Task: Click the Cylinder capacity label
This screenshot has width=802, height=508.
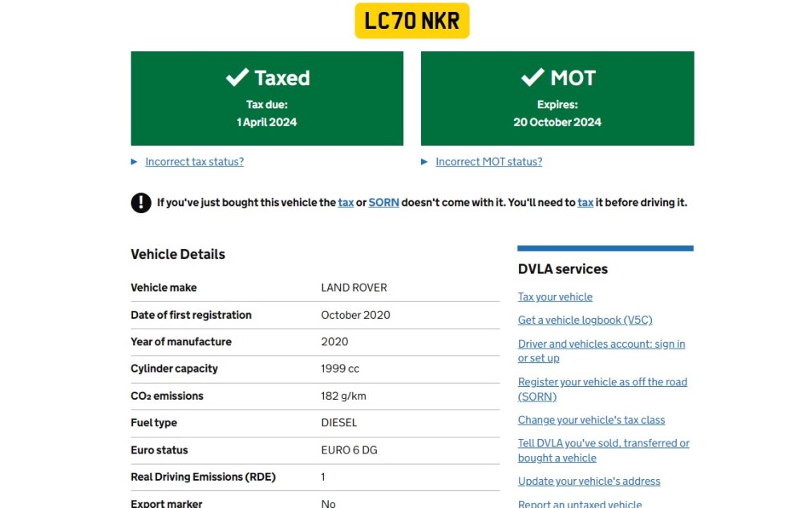Action: click(174, 369)
